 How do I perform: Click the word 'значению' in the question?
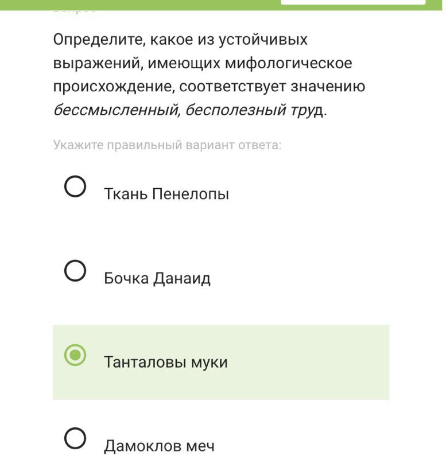point(327,87)
